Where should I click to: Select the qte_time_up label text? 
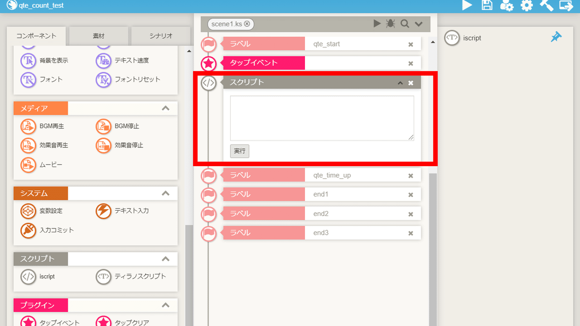(332, 175)
